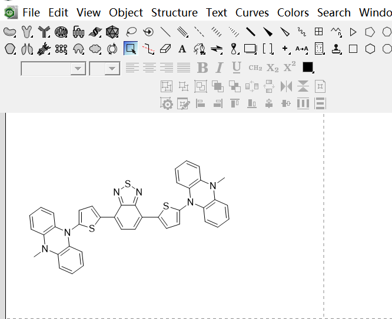Select the Arrows tool

(217, 49)
